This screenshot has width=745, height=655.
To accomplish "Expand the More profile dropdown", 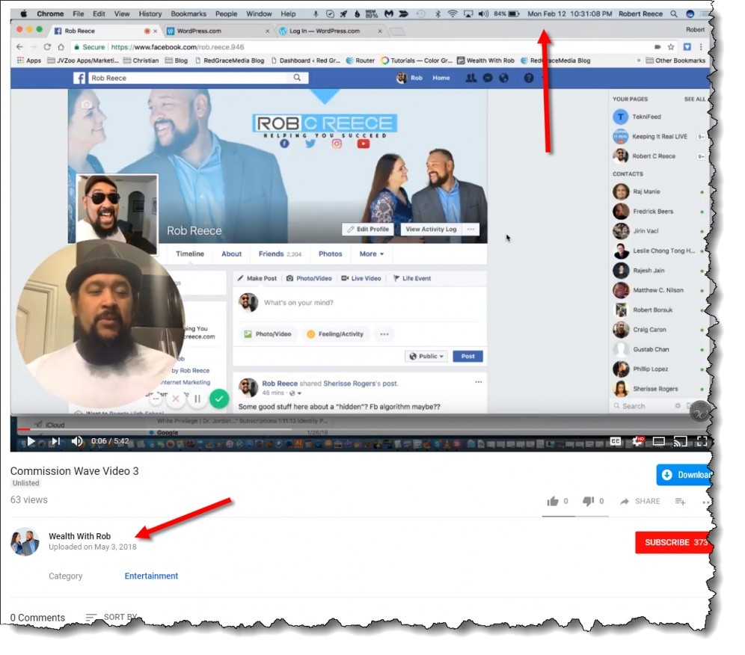I will click(372, 253).
